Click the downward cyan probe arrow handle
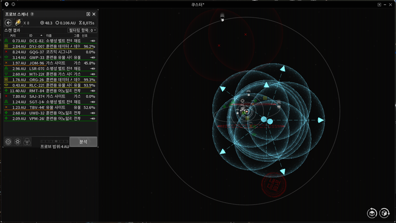Image resolution: width=396 pixels, height=223 pixels. pyautogui.click(x=283, y=172)
